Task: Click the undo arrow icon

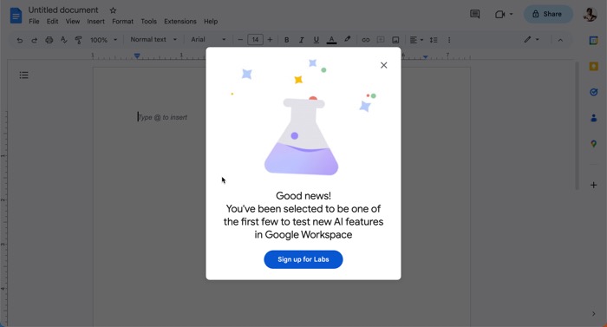Action: 20,40
